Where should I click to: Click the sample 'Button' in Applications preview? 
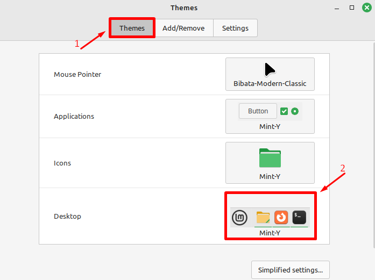point(258,111)
